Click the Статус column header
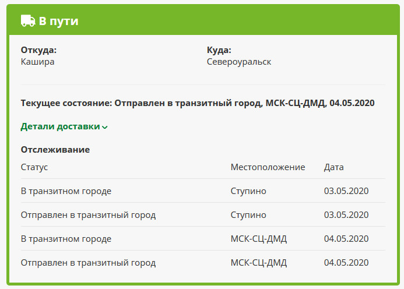The width and height of the screenshot is (404, 289). click(x=34, y=167)
